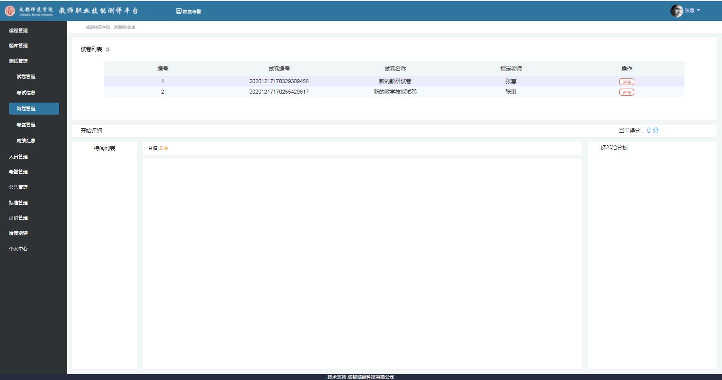Image resolution: width=722 pixels, height=380 pixels.
Task: Click the 试卷编号 column header
Action: coord(279,69)
